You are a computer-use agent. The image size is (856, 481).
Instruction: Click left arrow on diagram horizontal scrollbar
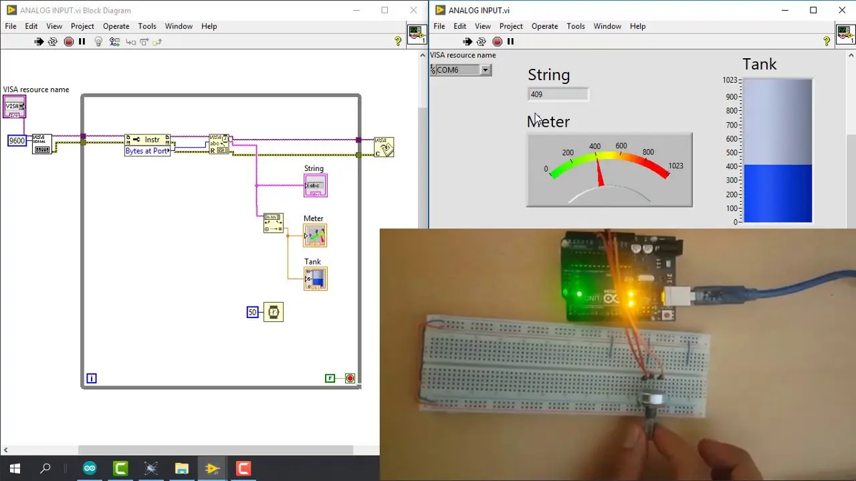tap(7, 450)
